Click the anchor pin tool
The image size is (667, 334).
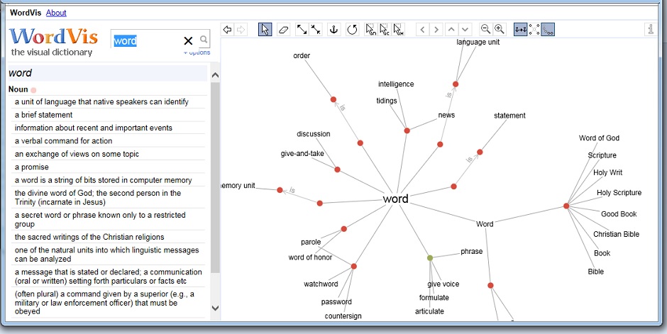click(x=333, y=29)
